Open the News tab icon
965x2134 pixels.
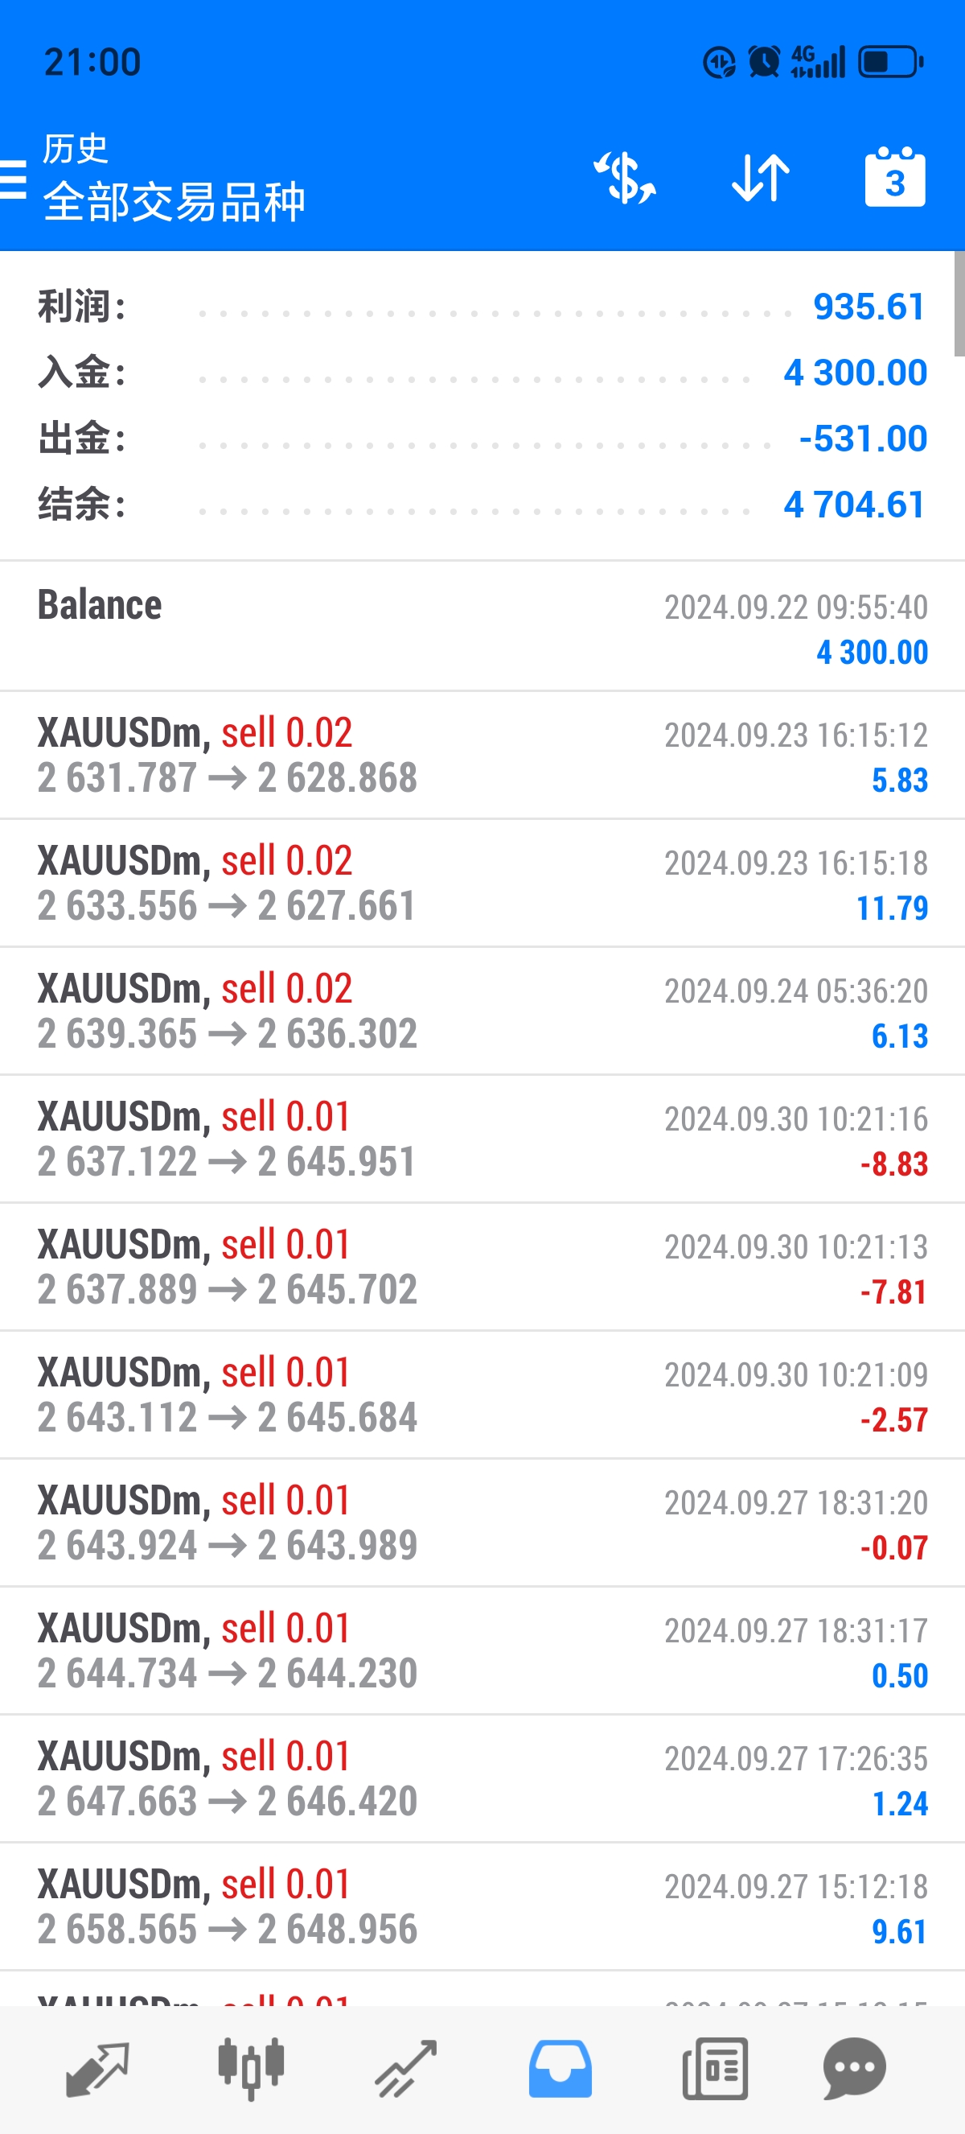(715, 2069)
